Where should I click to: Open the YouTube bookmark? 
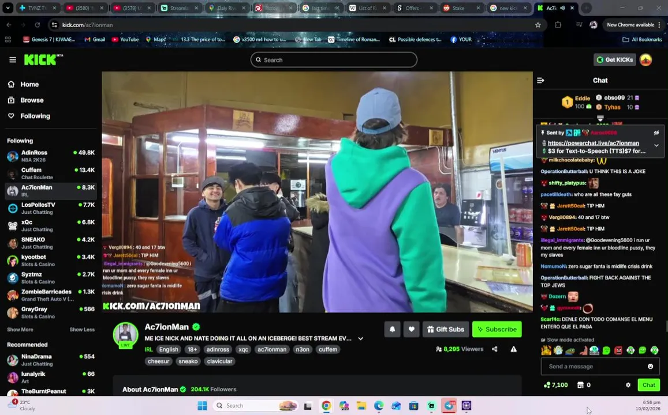point(125,40)
